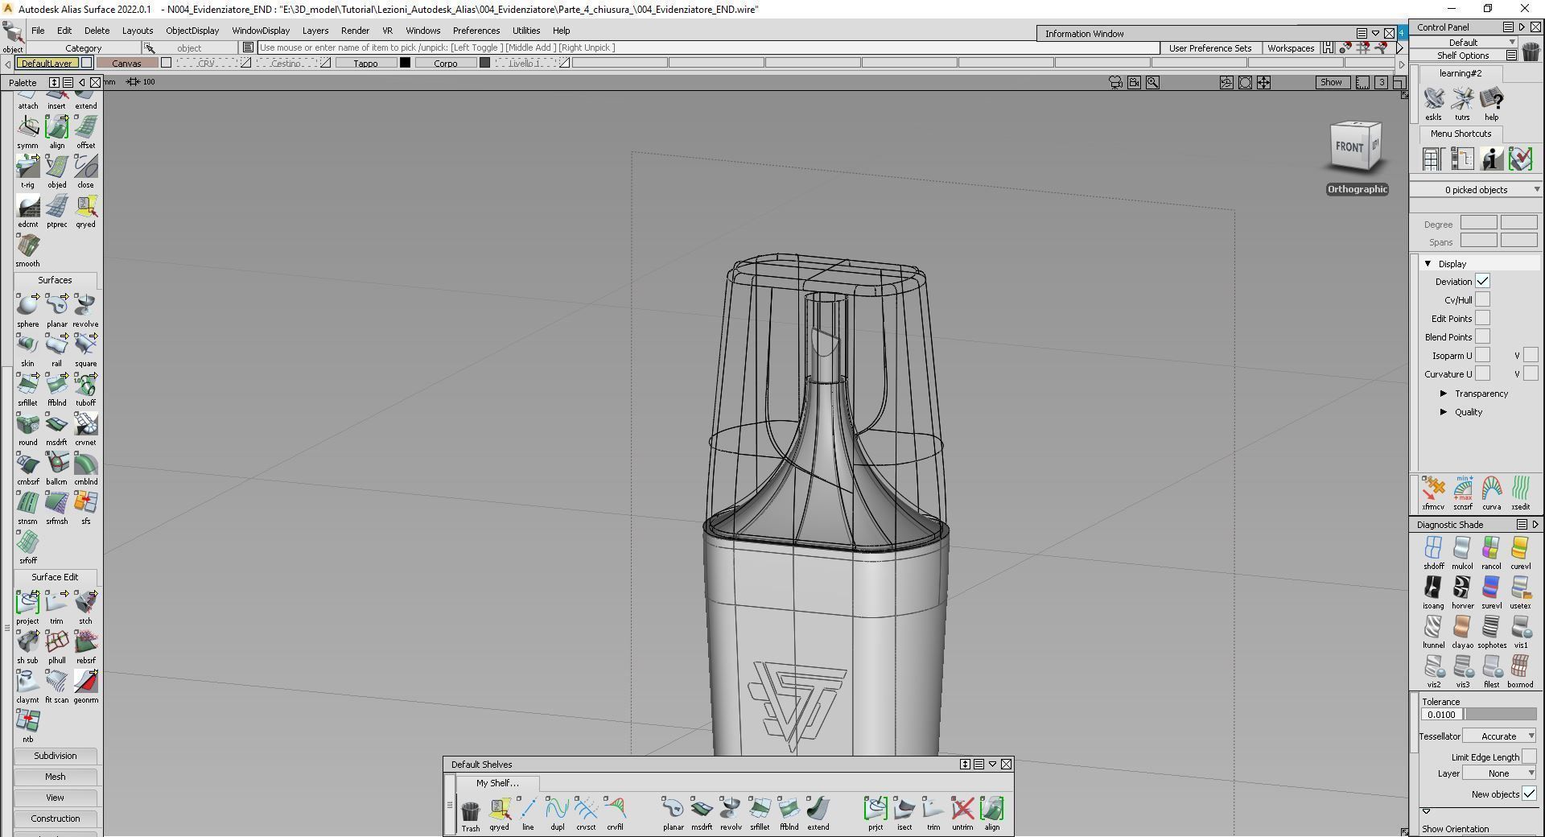Pick the ballcrn tool
Screen dimensions: 1545x837
(x=56, y=463)
